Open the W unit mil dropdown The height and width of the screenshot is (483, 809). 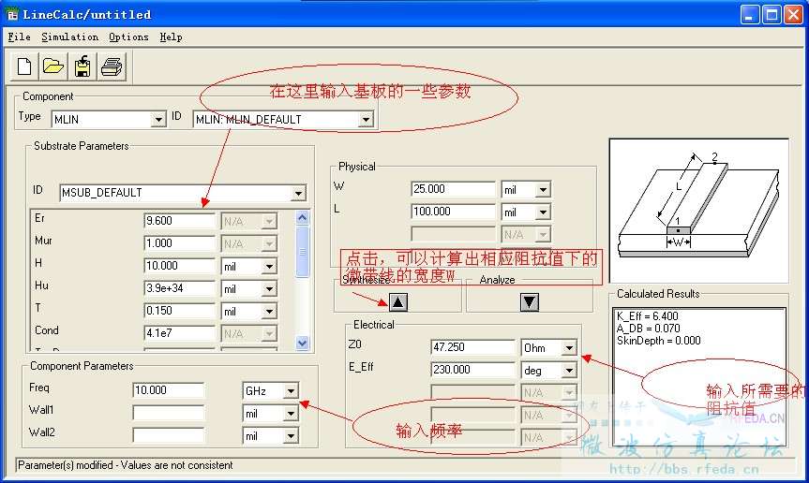coord(543,190)
